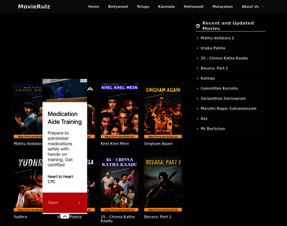287x226 pixels.
Task: Click 35 - Chinna Katha Kaadu title under poster
Action: tap(118, 219)
